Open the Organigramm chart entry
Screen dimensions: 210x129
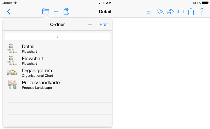coord(57,73)
